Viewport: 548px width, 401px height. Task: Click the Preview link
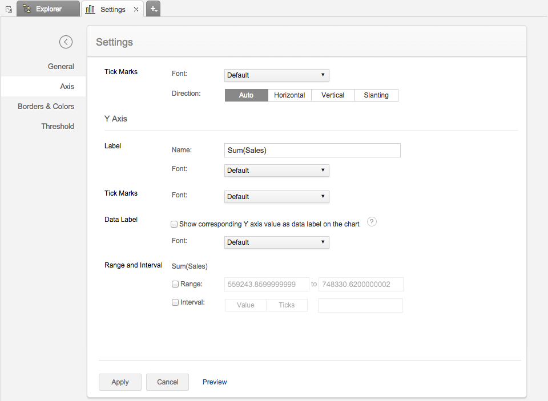[x=215, y=382]
